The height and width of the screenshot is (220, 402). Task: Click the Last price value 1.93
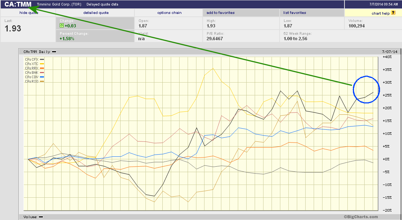[x=13, y=29]
